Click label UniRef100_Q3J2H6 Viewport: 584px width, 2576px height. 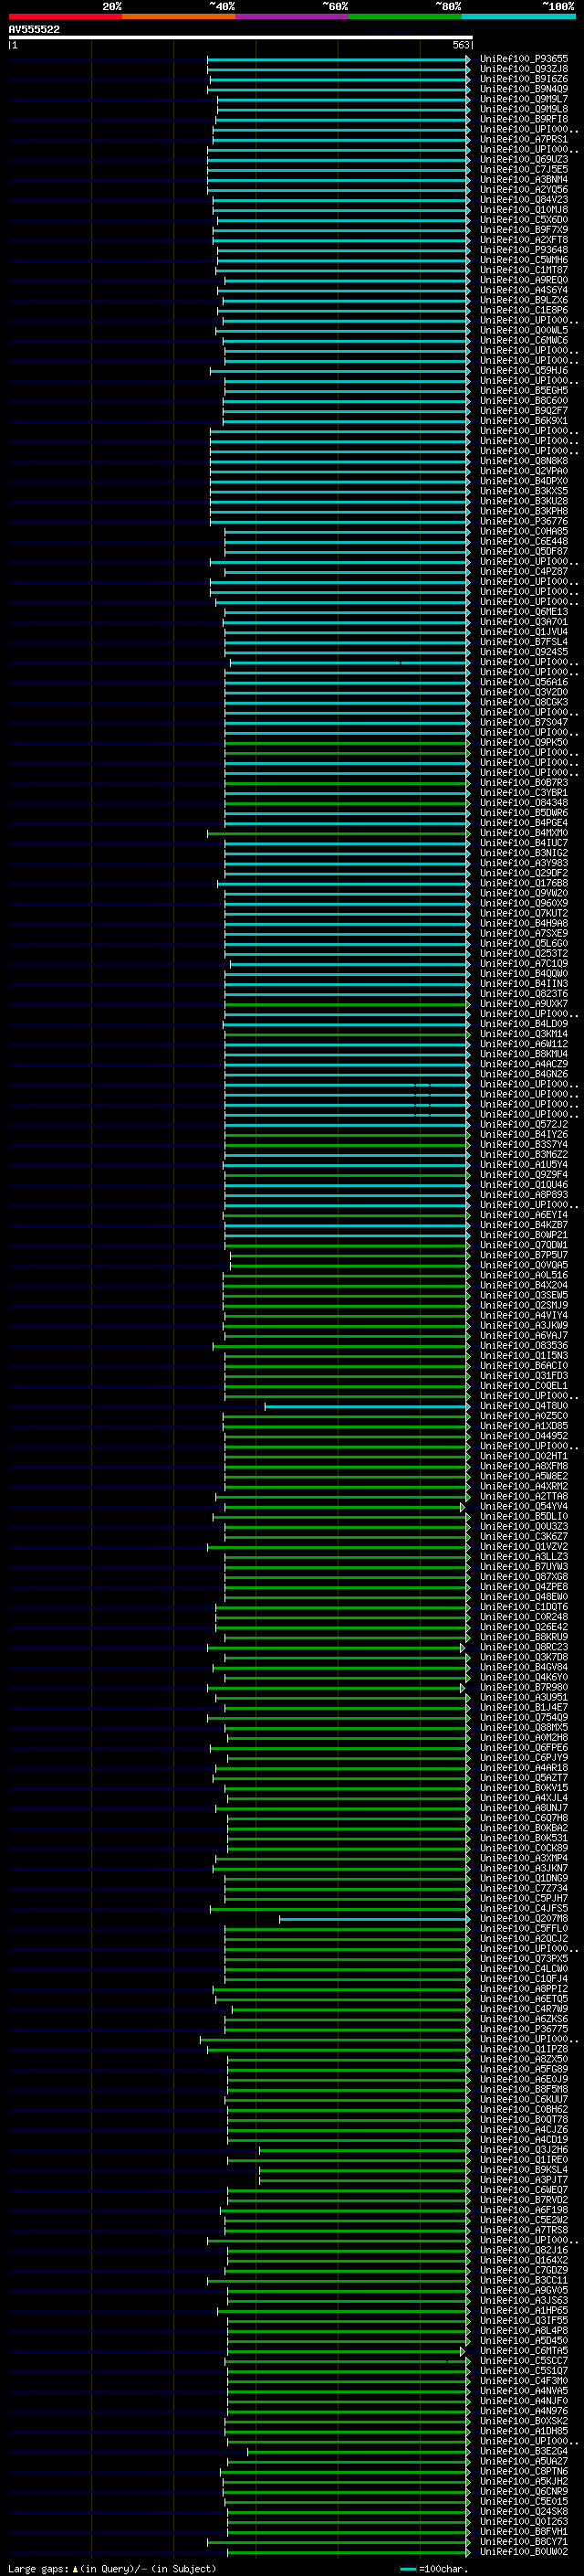524,2150
